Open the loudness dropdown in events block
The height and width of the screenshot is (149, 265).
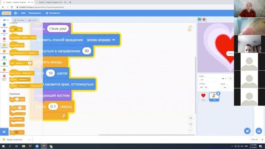point(20,63)
